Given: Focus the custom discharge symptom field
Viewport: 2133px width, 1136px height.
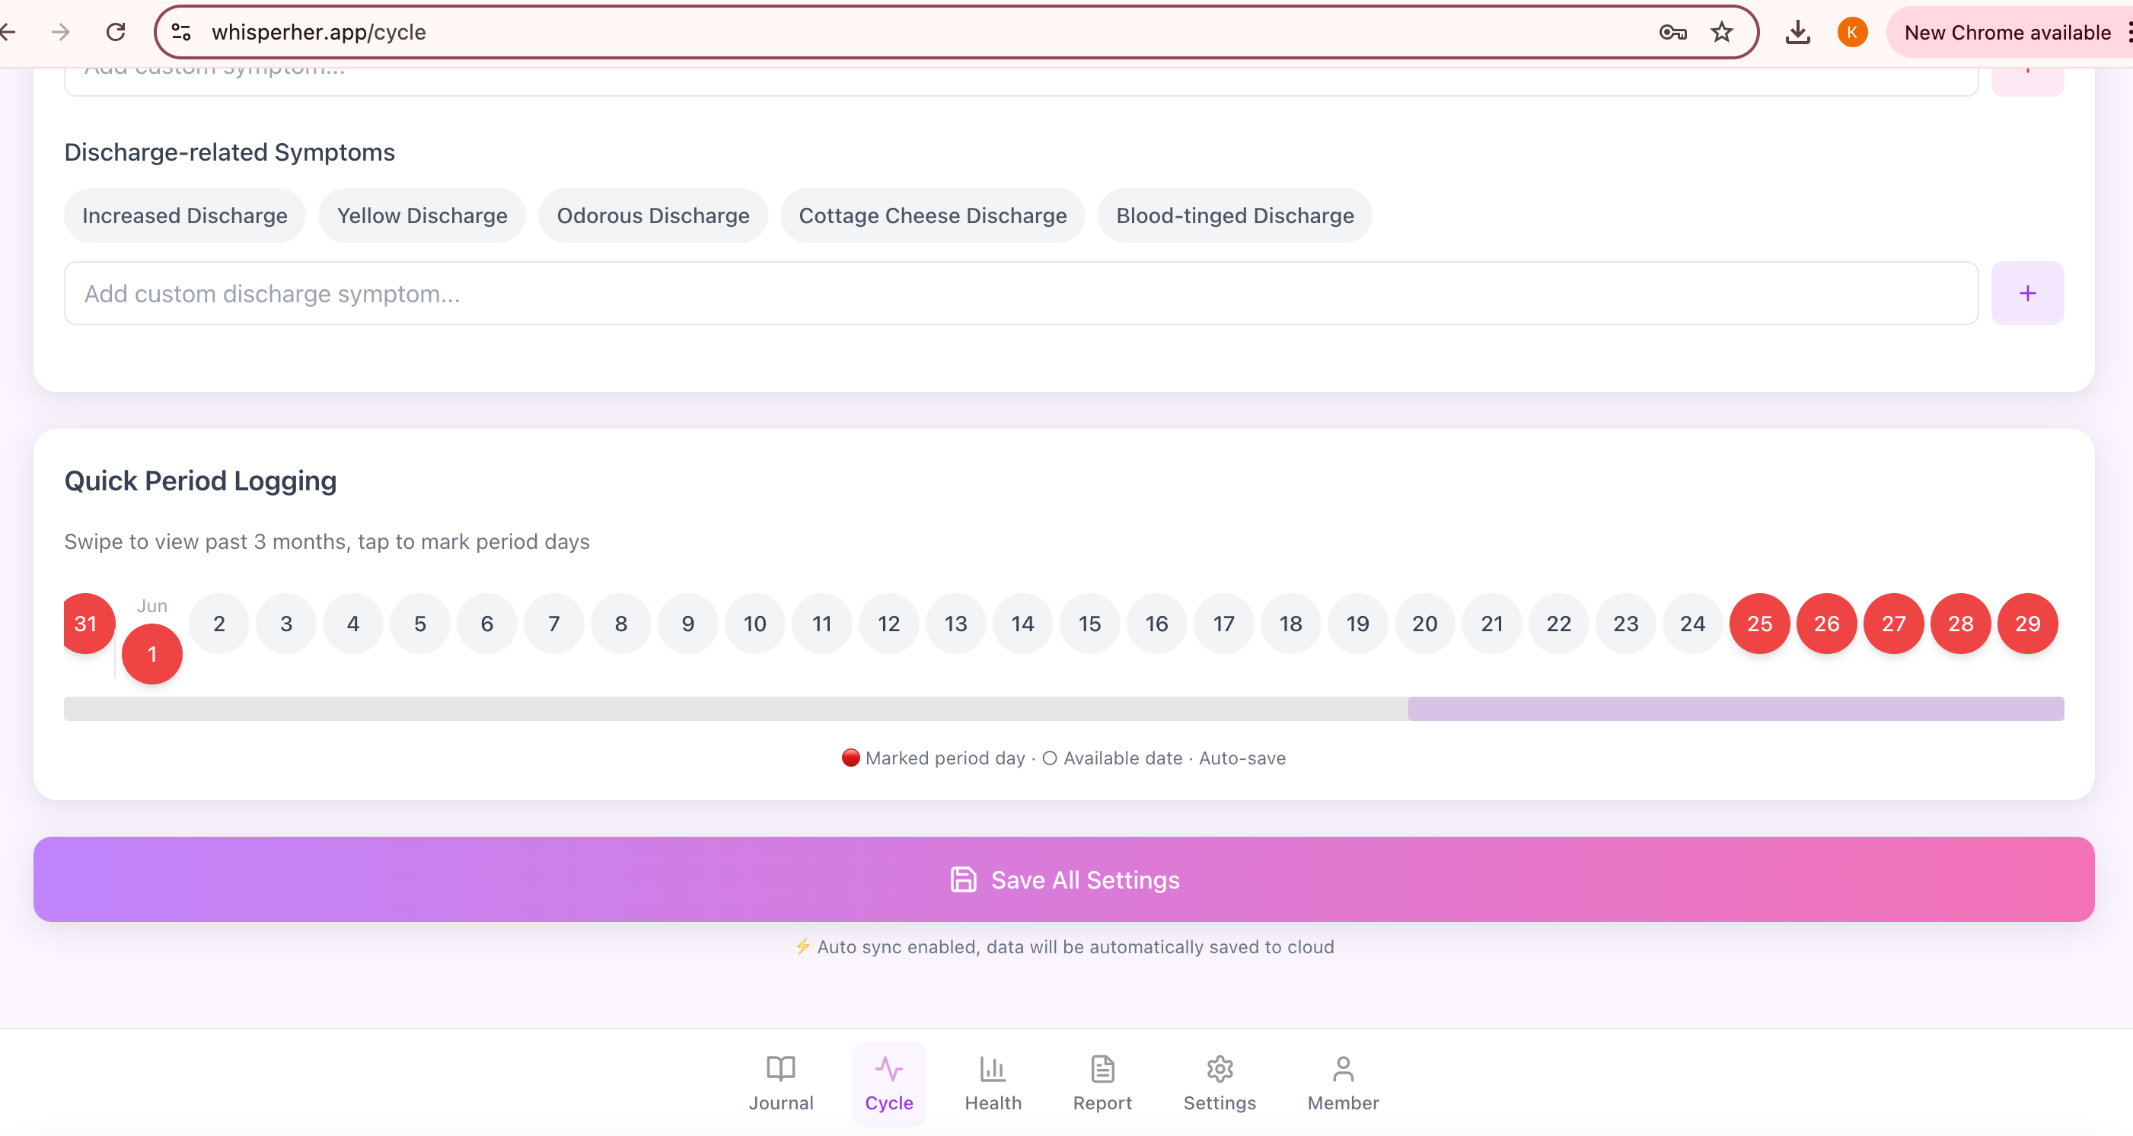Looking at the screenshot, I should click(x=1020, y=293).
